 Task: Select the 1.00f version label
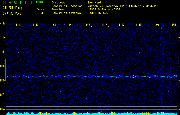(40, 2)
